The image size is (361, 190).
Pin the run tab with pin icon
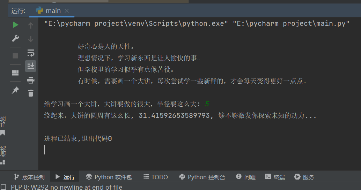(15, 90)
